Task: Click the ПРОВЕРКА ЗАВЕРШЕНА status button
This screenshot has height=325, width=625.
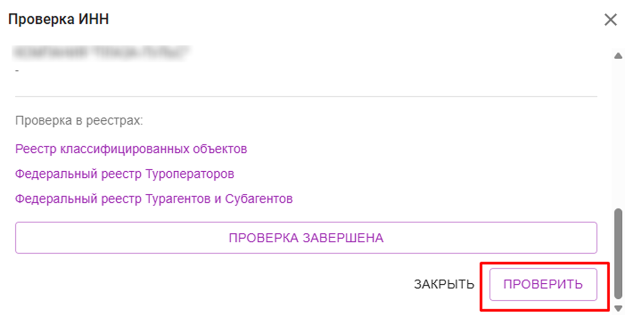Action: click(307, 238)
